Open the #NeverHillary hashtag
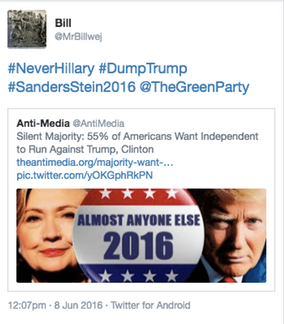The width and height of the screenshot is (284, 324). 51,69
